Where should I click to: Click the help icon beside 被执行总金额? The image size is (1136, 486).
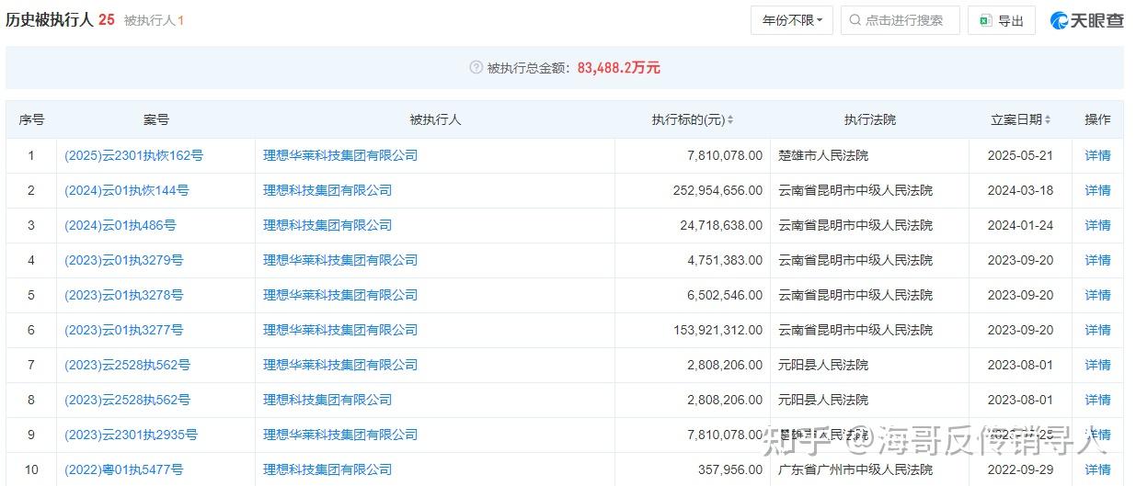click(476, 67)
